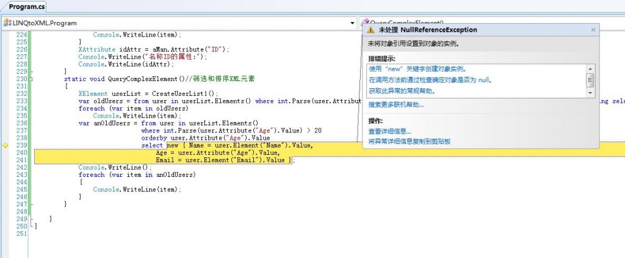Click 'where int.Parse(...) > 20' line 237
The height and width of the screenshot is (258, 625).
click(231, 131)
